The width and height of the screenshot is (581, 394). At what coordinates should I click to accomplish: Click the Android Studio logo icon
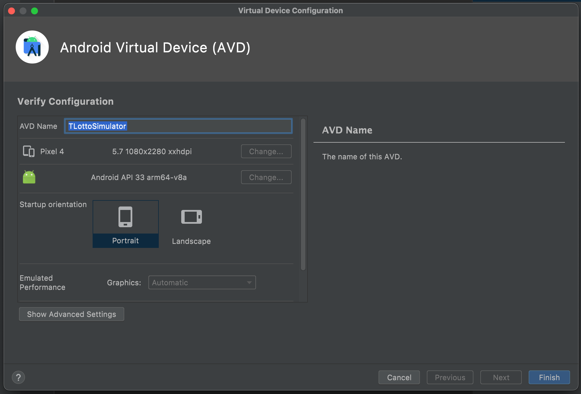[x=32, y=47]
